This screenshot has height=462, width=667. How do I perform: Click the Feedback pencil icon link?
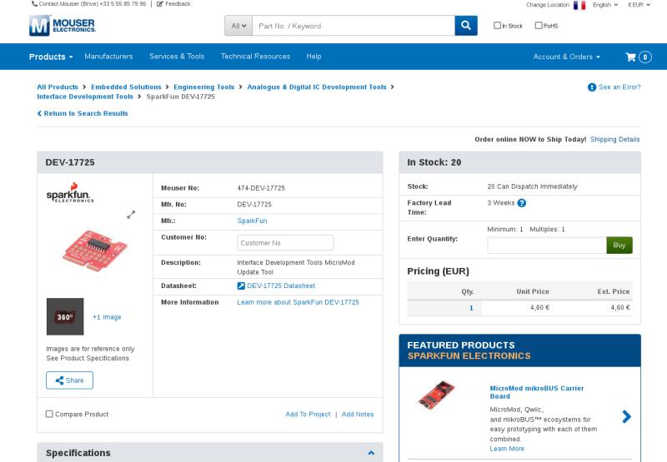pos(173,4)
